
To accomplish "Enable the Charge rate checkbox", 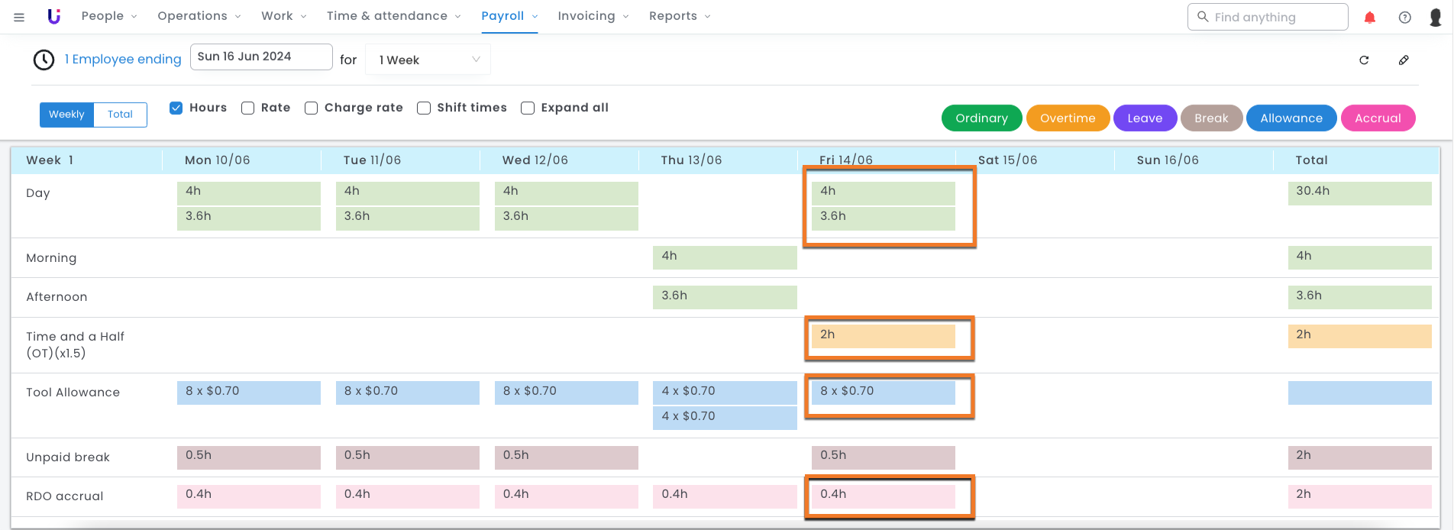I will [x=311, y=108].
